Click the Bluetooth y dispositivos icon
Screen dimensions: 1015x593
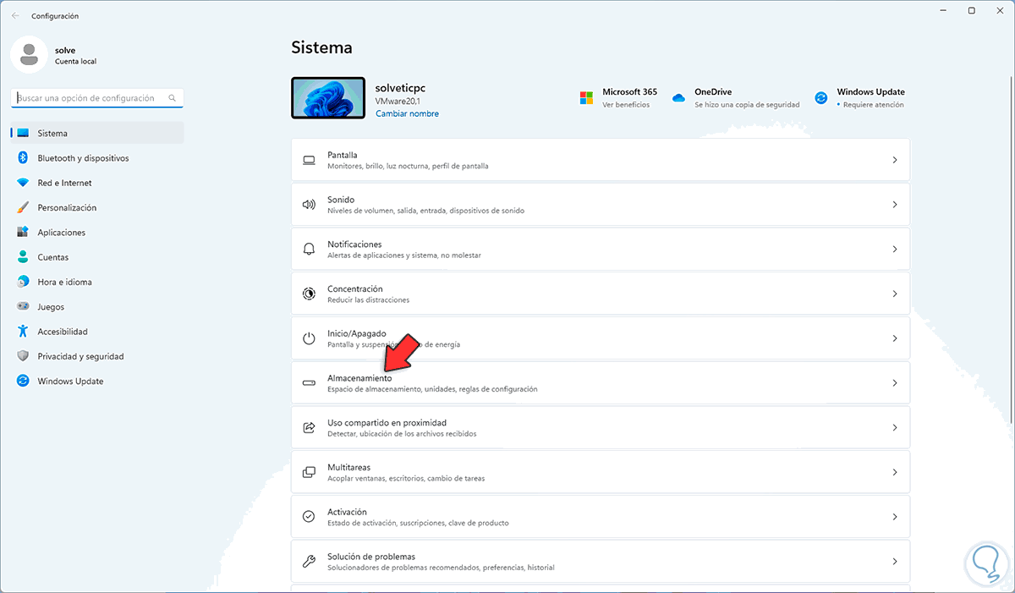tap(23, 158)
